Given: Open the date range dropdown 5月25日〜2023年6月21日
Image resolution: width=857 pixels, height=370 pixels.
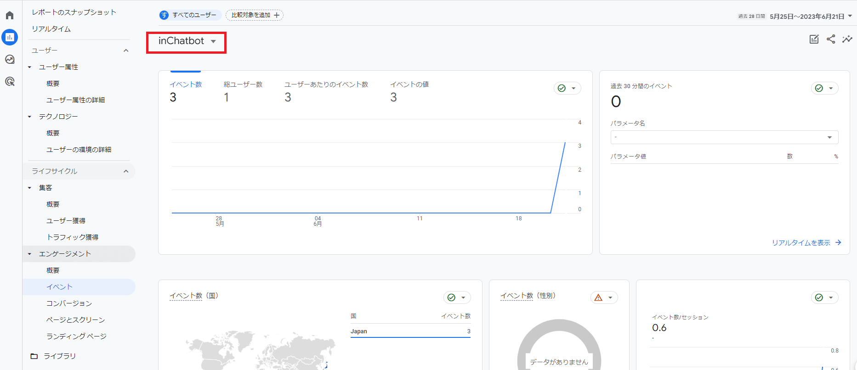Looking at the screenshot, I should point(811,16).
